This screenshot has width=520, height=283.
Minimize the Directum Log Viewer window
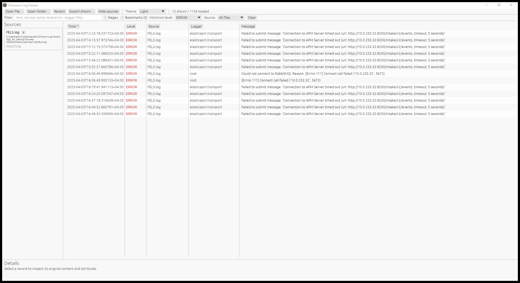[487, 5]
